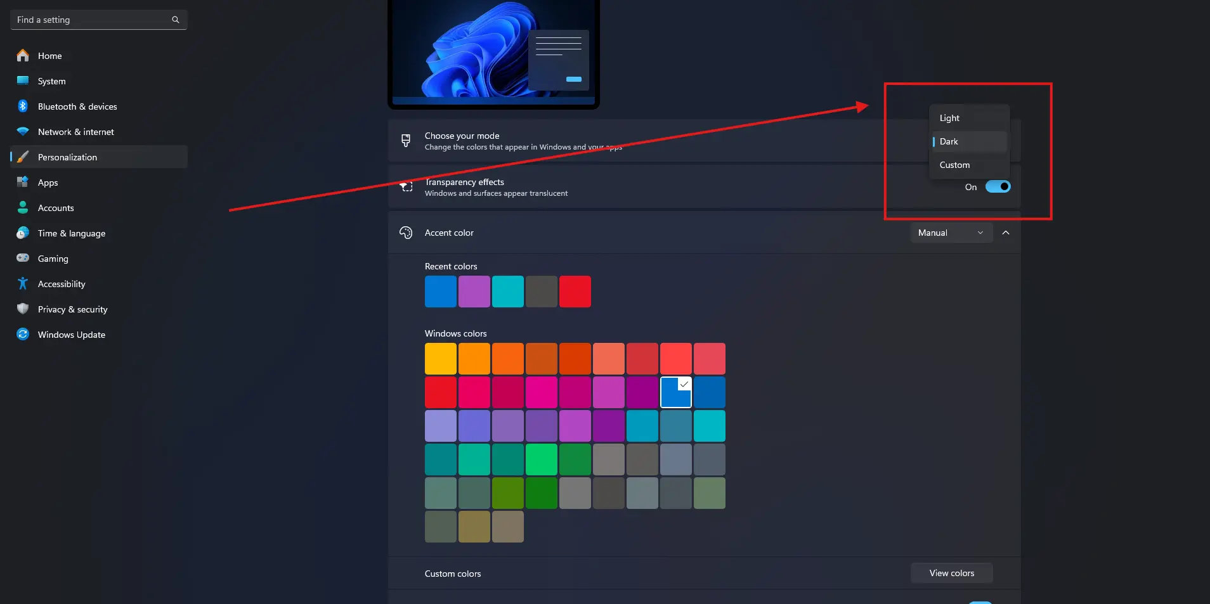Click the "Recent colors" heading

pos(451,266)
